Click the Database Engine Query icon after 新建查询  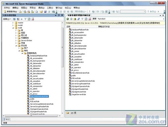[20, 12]
